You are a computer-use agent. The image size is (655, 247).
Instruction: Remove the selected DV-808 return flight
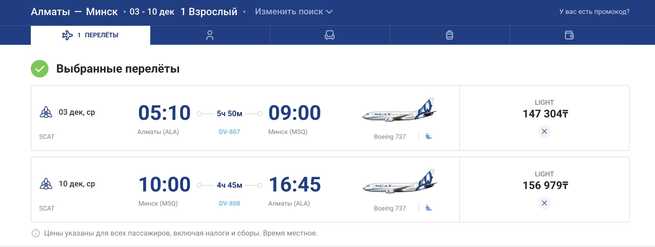click(x=544, y=203)
